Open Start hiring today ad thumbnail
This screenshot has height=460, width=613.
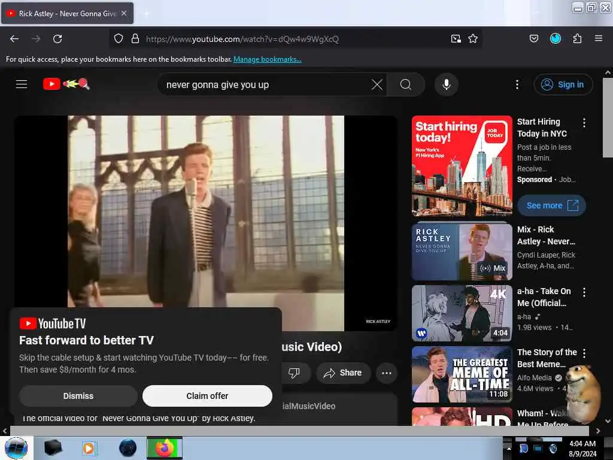pyautogui.click(x=462, y=166)
